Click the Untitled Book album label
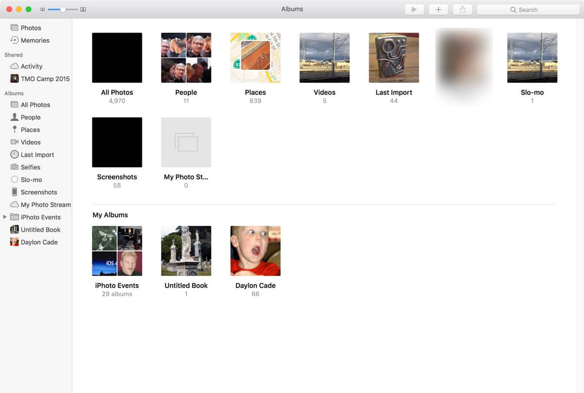 [x=186, y=286]
